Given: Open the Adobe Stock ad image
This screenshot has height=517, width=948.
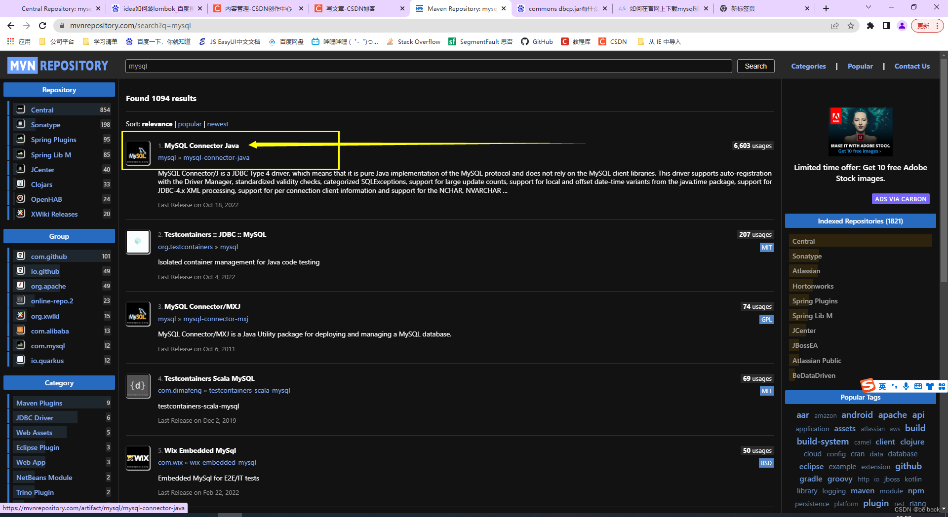Looking at the screenshot, I should (x=861, y=131).
